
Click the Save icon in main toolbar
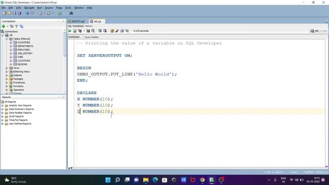click(x=14, y=13)
